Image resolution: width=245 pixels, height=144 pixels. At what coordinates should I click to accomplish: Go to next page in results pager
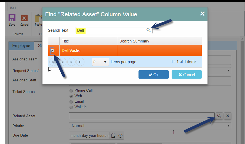pos(71,62)
